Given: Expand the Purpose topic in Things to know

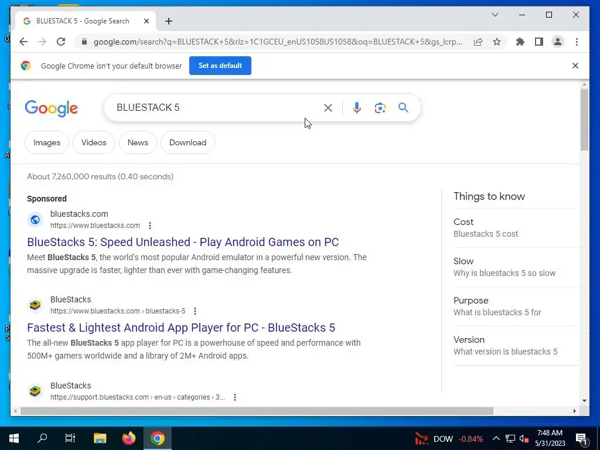Looking at the screenshot, I should (516, 306).
